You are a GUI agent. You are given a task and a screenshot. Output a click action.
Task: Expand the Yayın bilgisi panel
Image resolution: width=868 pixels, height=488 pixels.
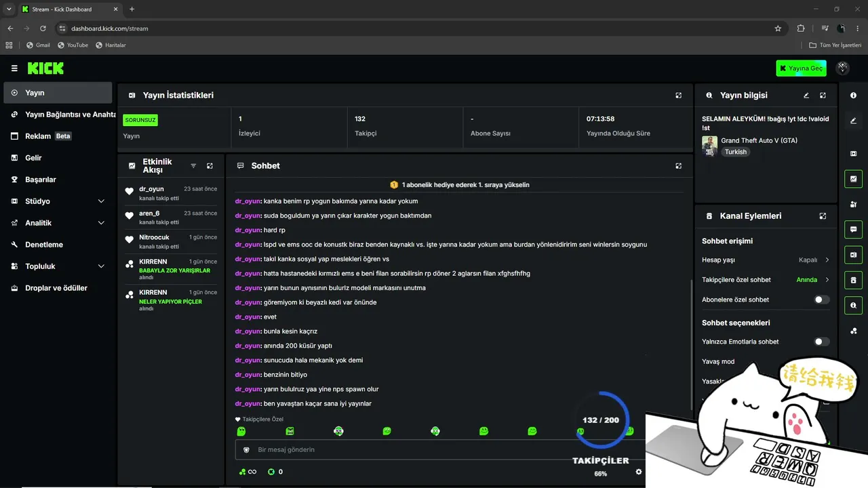823,96
